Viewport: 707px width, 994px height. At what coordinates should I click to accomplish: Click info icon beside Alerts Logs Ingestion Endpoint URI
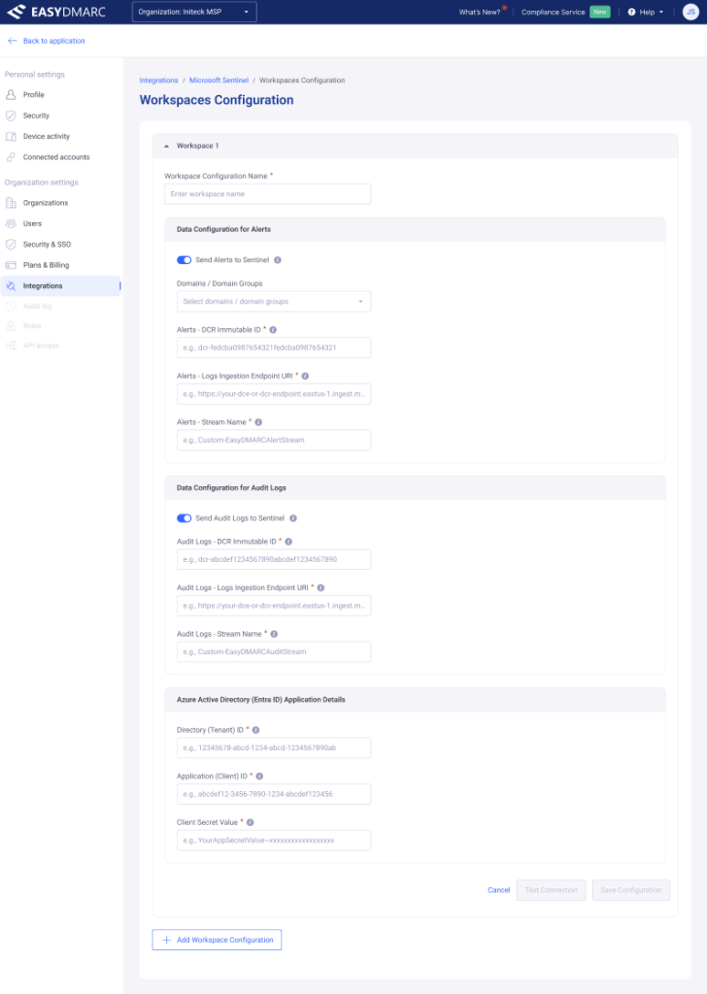[x=305, y=376]
